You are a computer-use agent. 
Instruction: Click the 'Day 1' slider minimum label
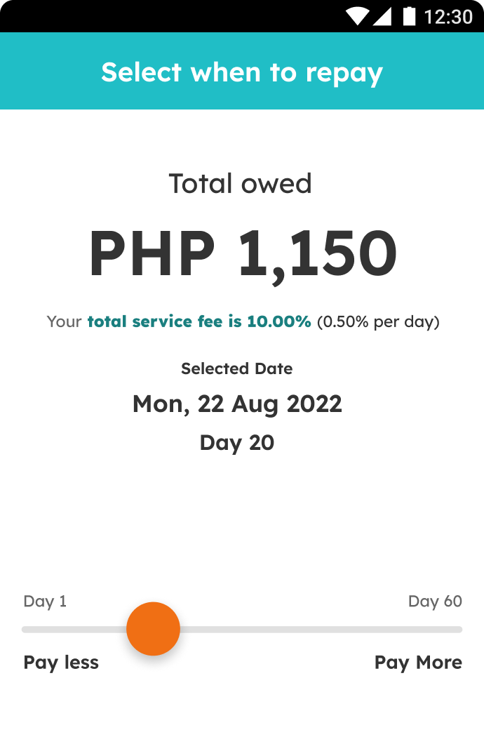45,602
